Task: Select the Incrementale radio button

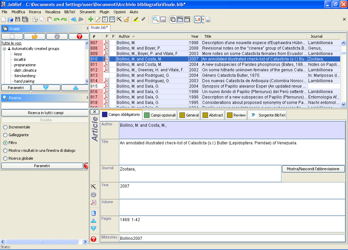Action: [x=5, y=127]
